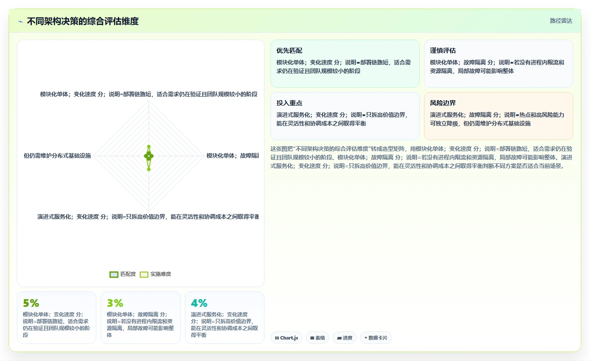590x361 pixels.
Task: Click the 4% stat value
Action: pos(199,303)
